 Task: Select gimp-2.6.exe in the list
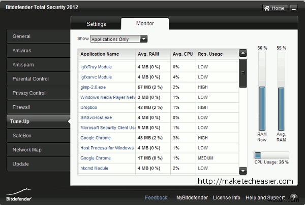159,87
